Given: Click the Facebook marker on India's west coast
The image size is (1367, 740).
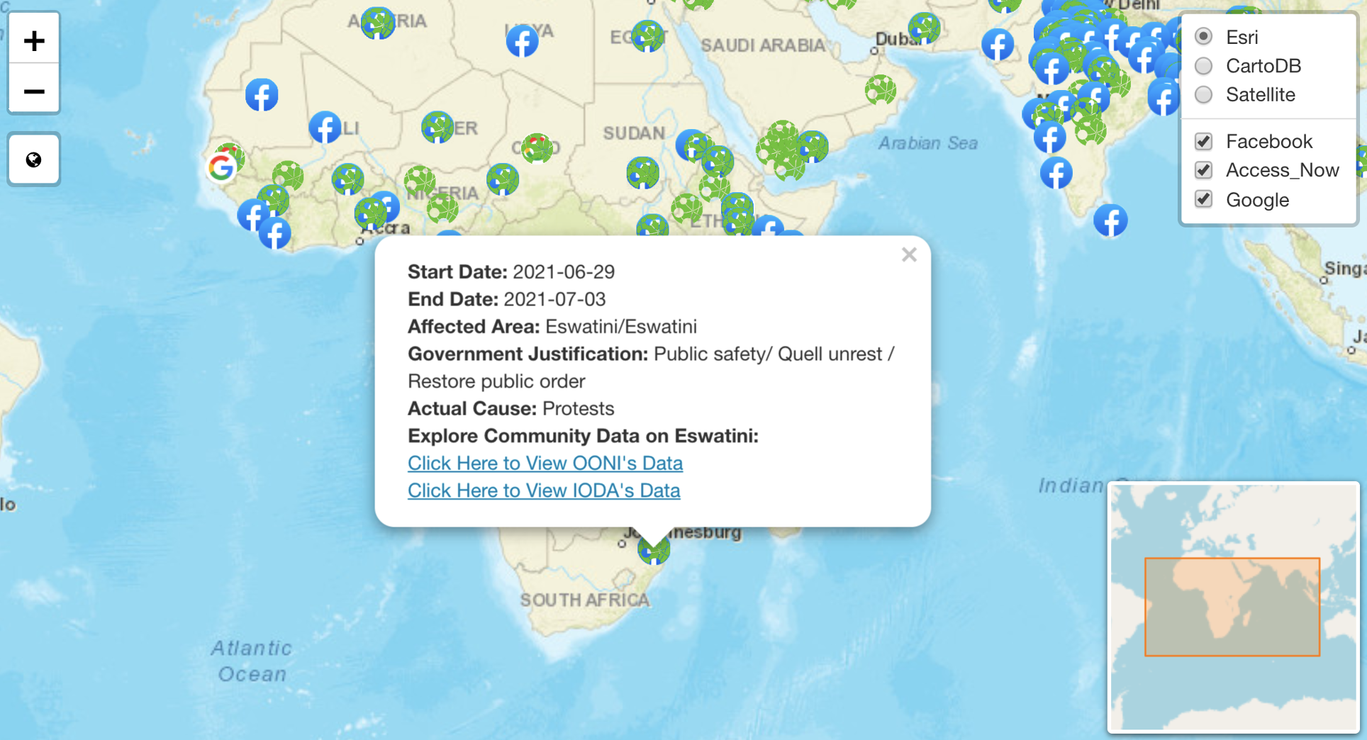Looking at the screenshot, I should click(1049, 138).
